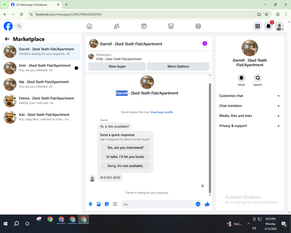Search in conversation via magnifier icon

(x=258, y=78)
